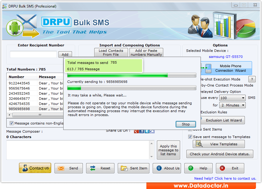Click the composer scrollbar down arrow
Image resolution: width=262 pixels, height=189 pixels.
tap(151, 156)
